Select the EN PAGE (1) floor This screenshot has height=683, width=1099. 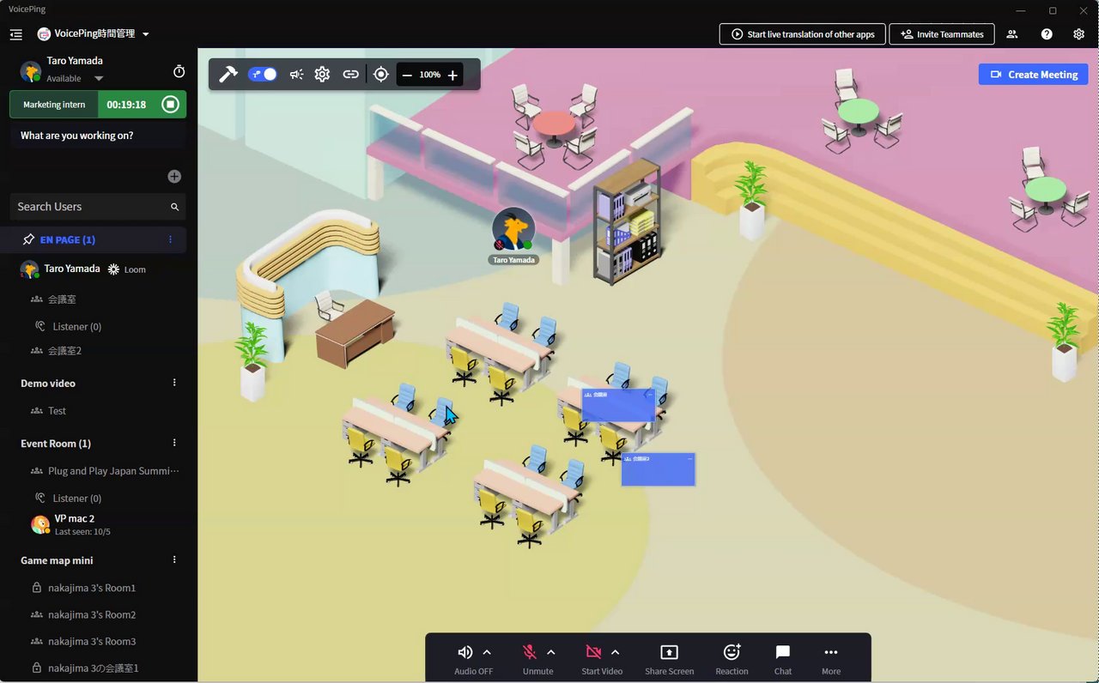(68, 239)
